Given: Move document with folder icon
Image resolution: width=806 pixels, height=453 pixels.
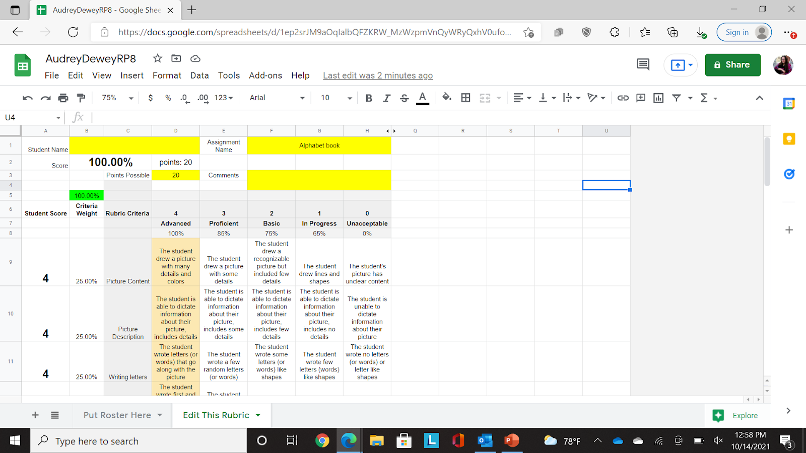Looking at the screenshot, I should click(176, 58).
